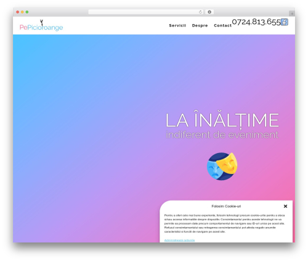Open the Contact menu item
Image resolution: width=308 pixels, height=261 pixels.
(x=222, y=25)
